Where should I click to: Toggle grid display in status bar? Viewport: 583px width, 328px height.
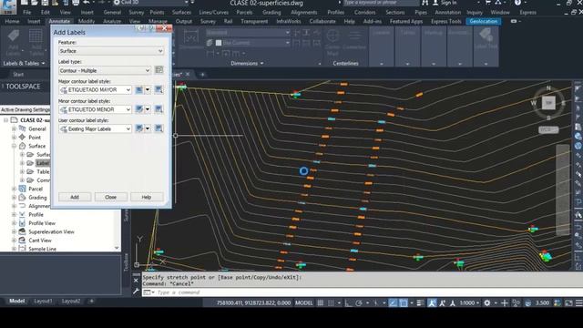coord(320,303)
